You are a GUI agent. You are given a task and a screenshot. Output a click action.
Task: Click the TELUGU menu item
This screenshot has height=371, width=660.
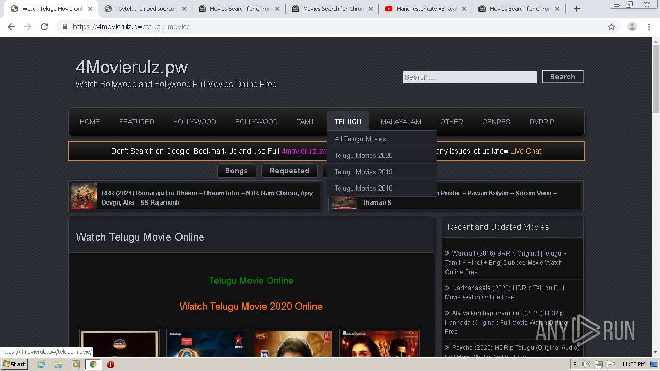[348, 122]
